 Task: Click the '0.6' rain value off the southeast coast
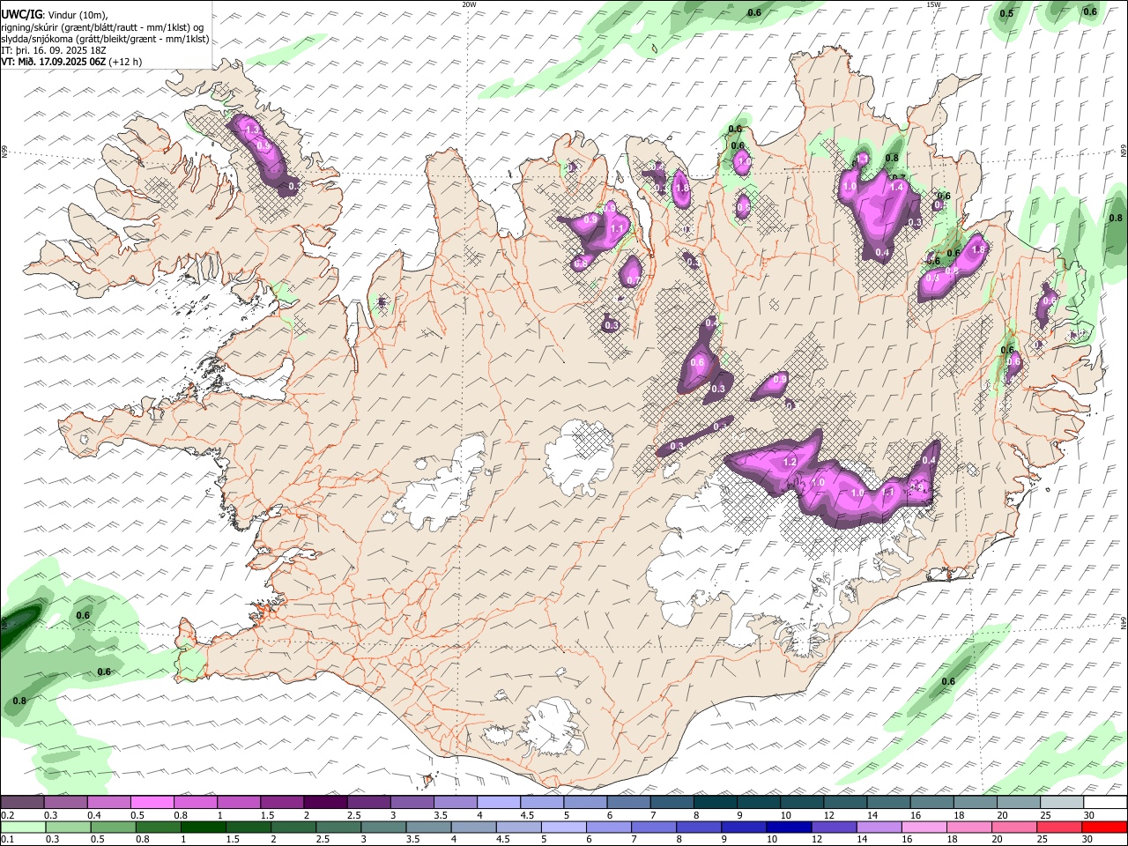(x=948, y=681)
